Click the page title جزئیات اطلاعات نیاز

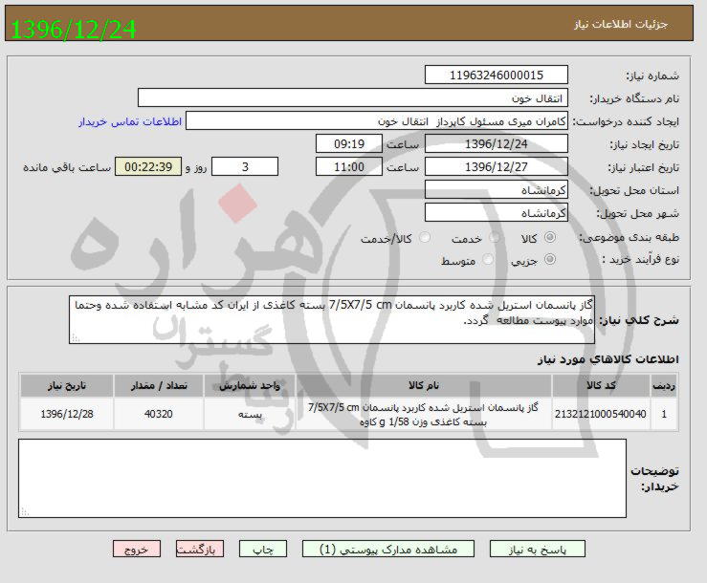(x=621, y=24)
